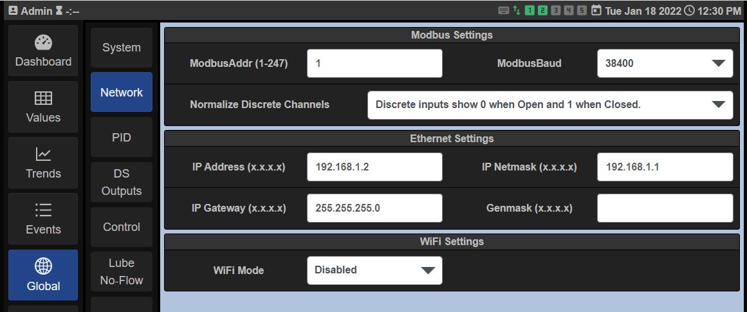Open the Lube No-Flow section
Screen dimensions: 747x312
(x=122, y=271)
